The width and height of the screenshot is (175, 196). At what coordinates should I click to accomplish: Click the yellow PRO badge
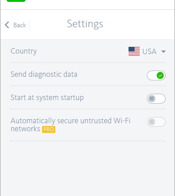click(49, 129)
